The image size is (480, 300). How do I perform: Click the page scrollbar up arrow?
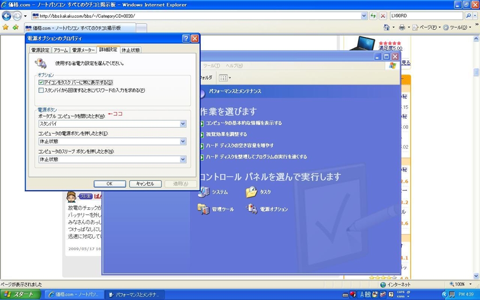tap(476, 38)
